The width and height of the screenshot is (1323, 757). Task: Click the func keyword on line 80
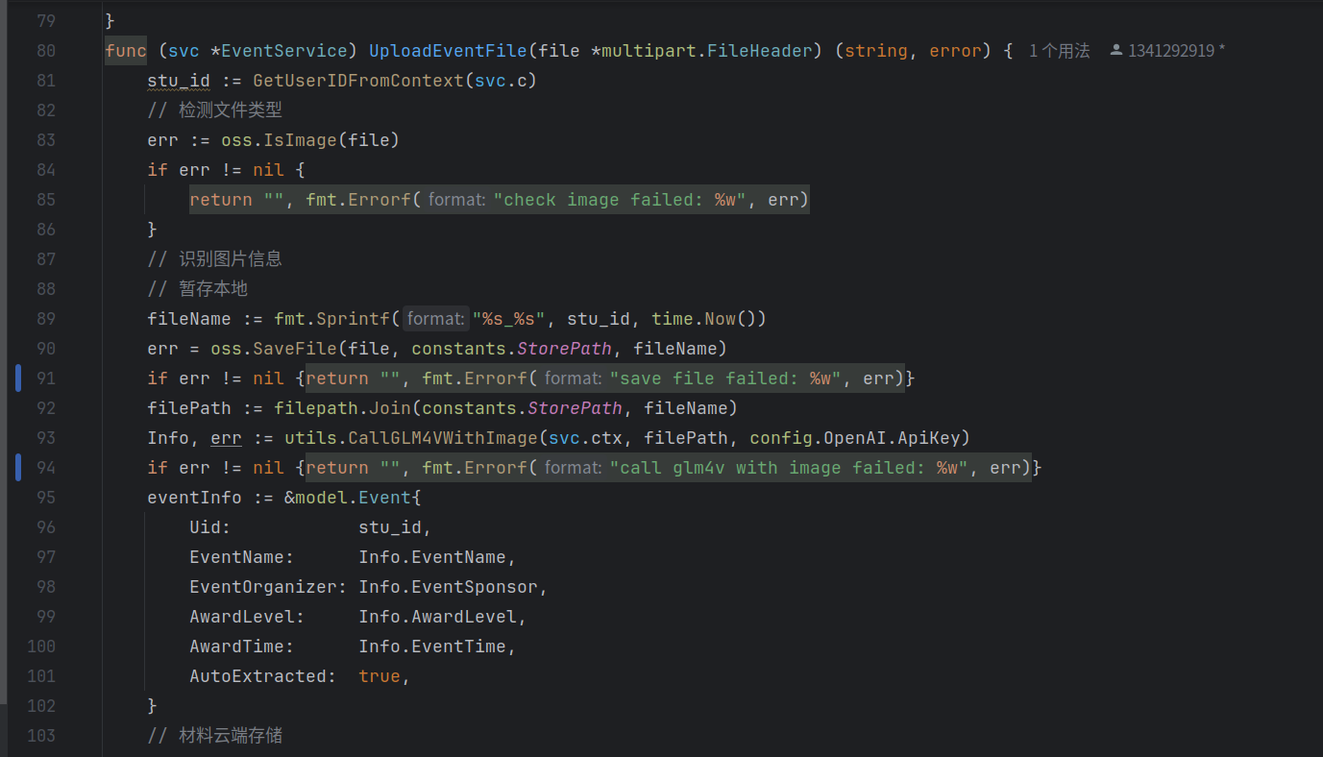coord(126,51)
